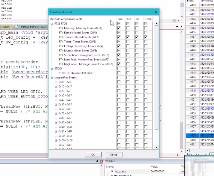Viewport: 214px width, 176px height.
Task: Collapse the Unspecified Events node
Action: click(52, 78)
